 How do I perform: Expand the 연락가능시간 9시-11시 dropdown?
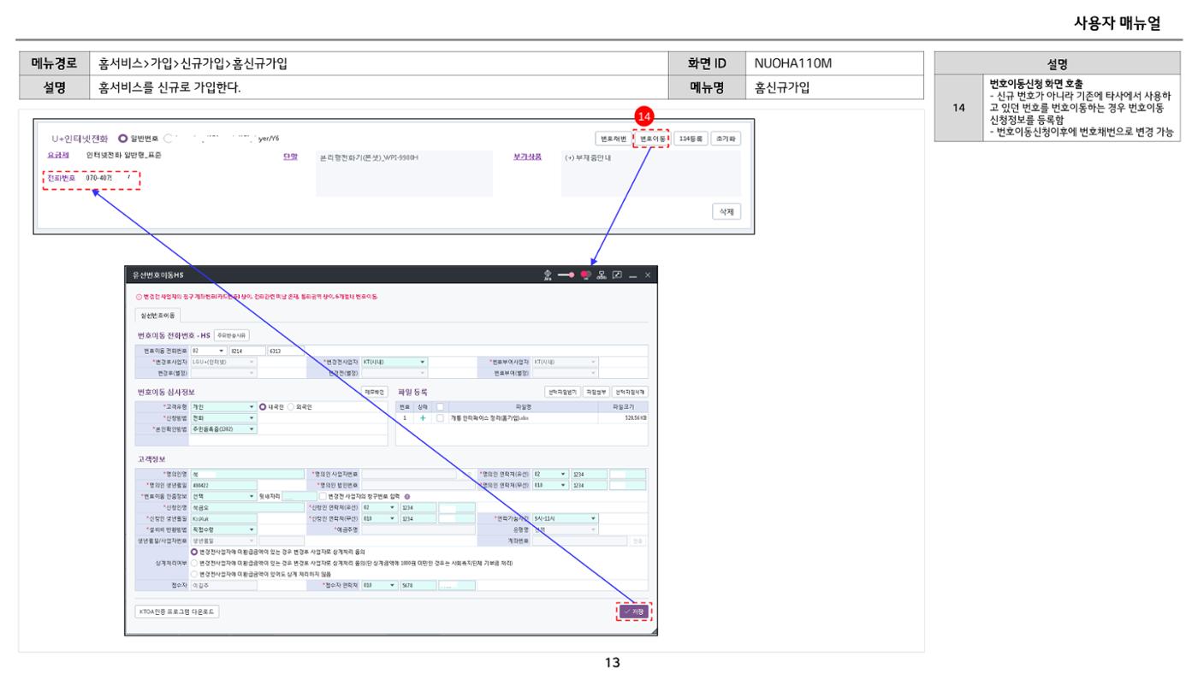[565, 518]
